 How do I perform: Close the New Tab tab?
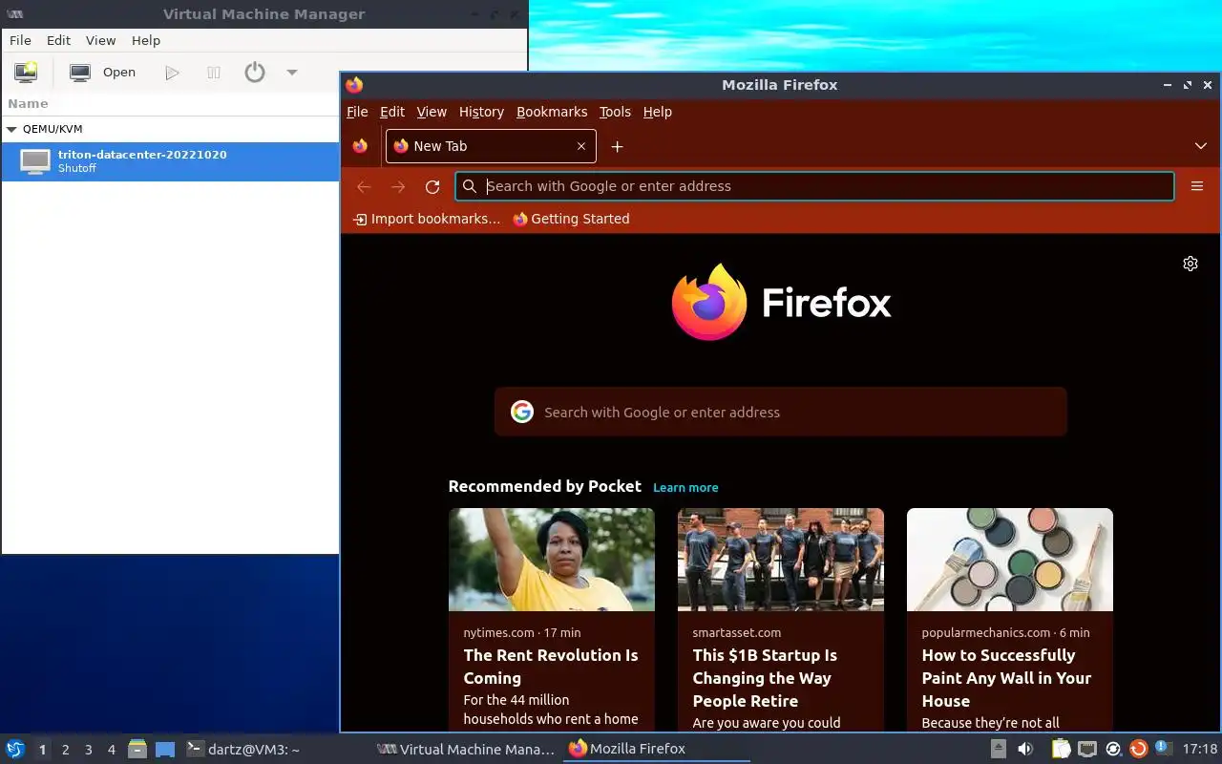click(x=580, y=146)
